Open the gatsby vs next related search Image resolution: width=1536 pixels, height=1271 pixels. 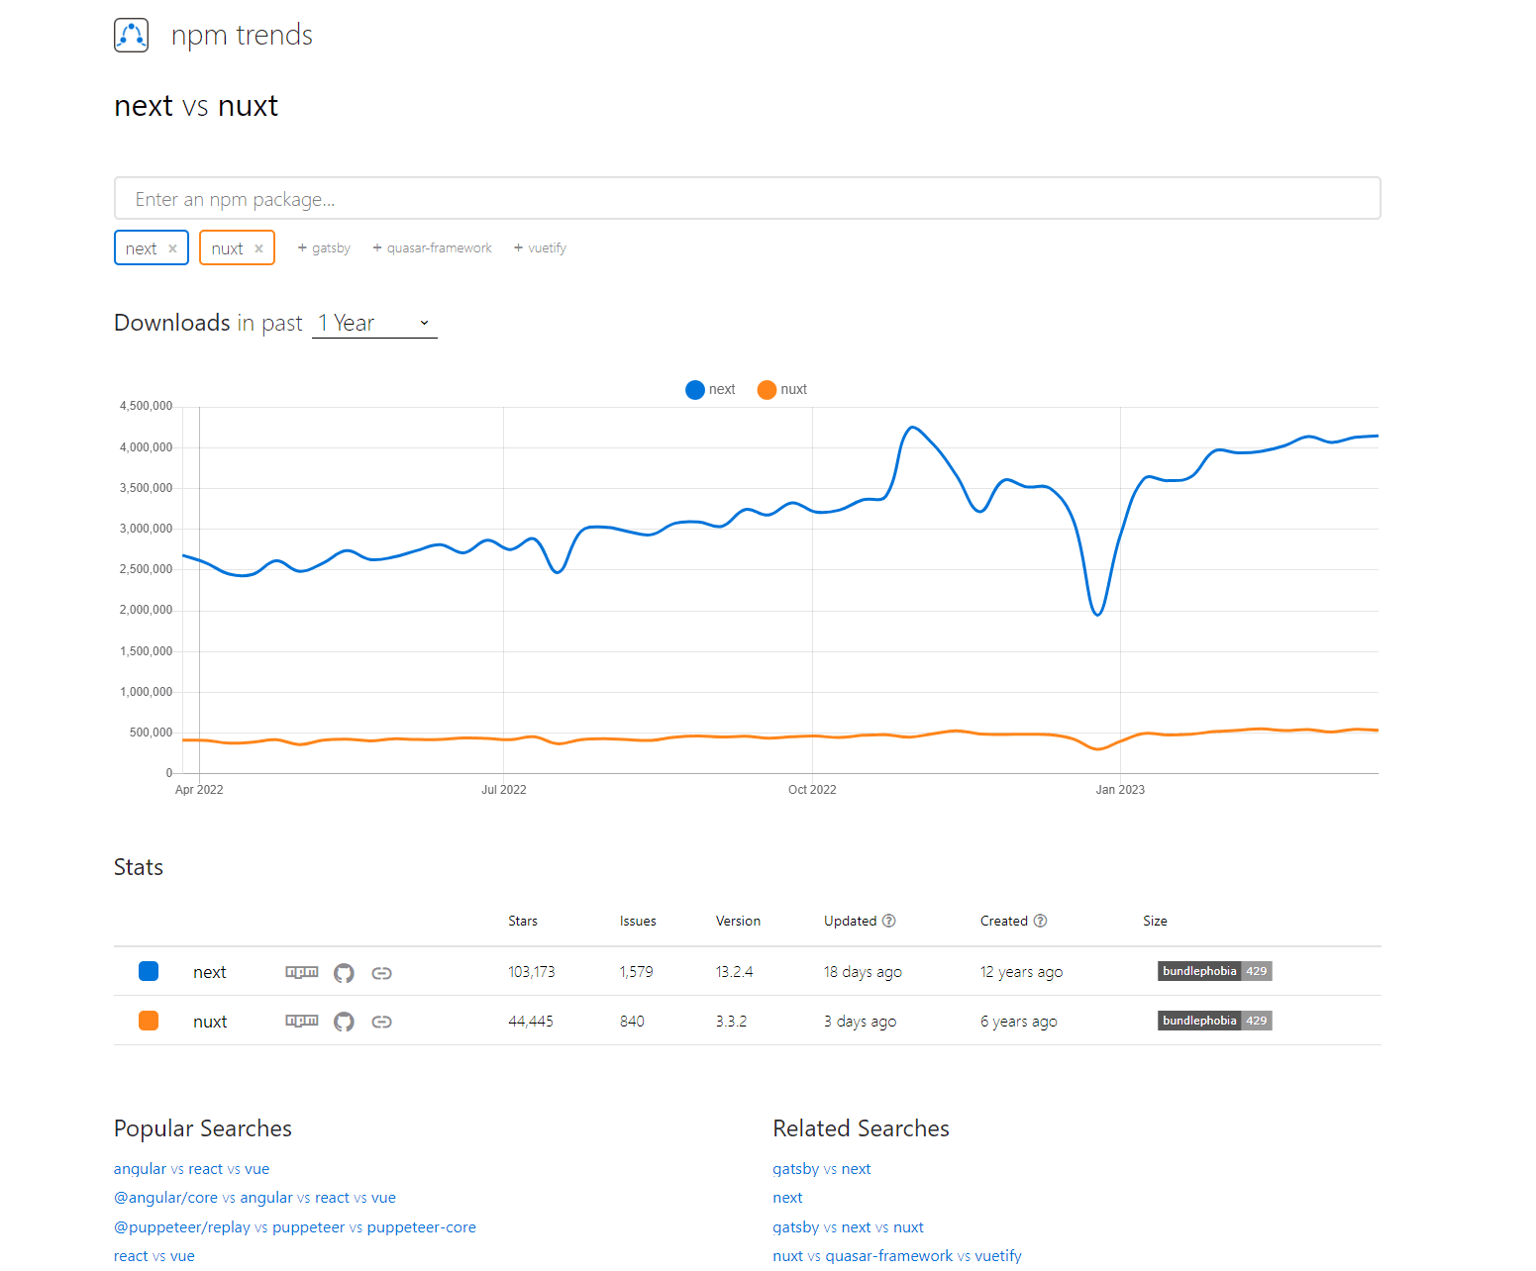tap(821, 1169)
